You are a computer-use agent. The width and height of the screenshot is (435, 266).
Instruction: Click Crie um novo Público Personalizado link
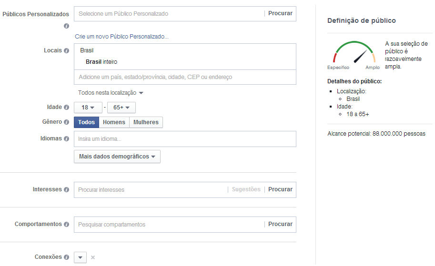coord(121,37)
